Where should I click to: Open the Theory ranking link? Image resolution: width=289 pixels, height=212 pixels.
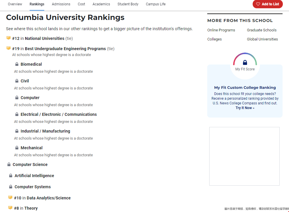pyautogui.click(x=31, y=208)
